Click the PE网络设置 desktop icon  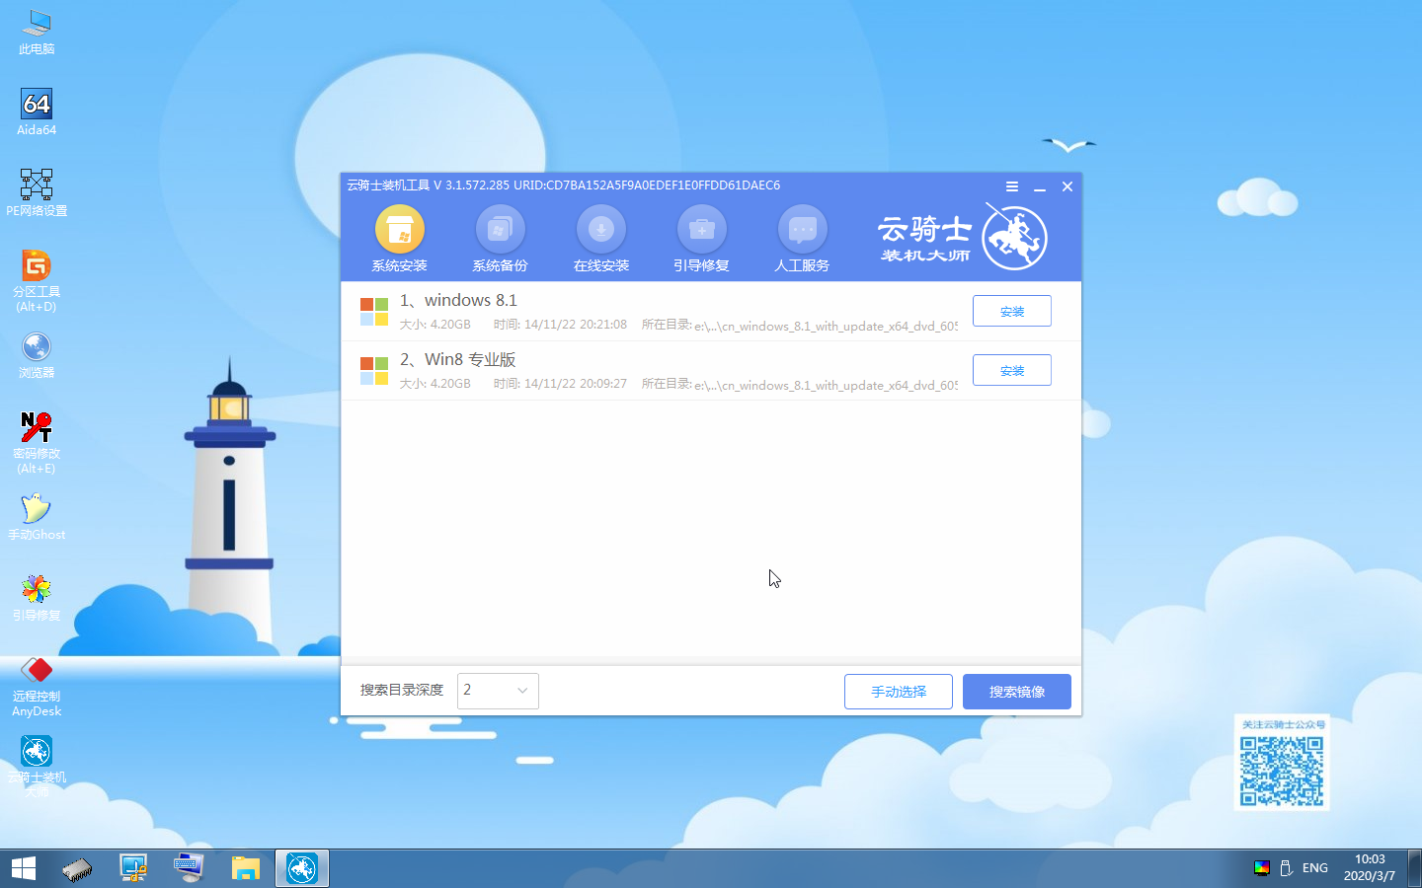[37, 193]
